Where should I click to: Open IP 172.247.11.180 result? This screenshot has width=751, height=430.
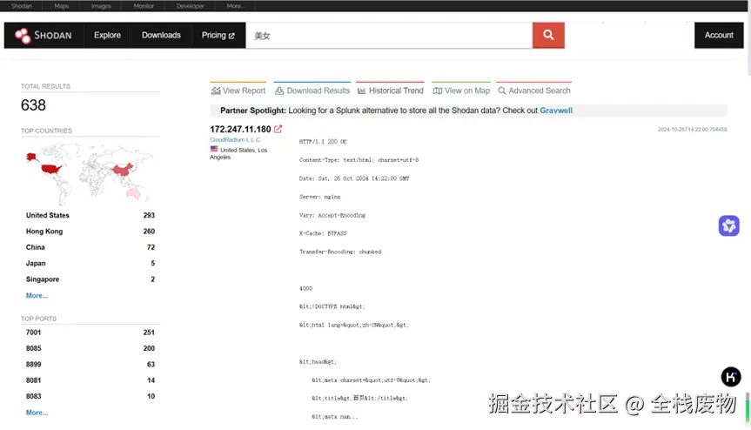pos(240,130)
